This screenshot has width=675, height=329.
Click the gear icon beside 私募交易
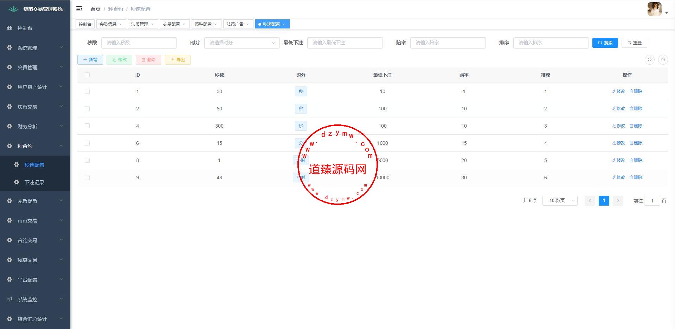9,260
